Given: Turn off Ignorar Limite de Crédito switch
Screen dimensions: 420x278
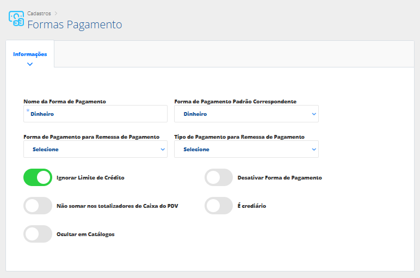Looking at the screenshot, I should pyautogui.click(x=38, y=177).
